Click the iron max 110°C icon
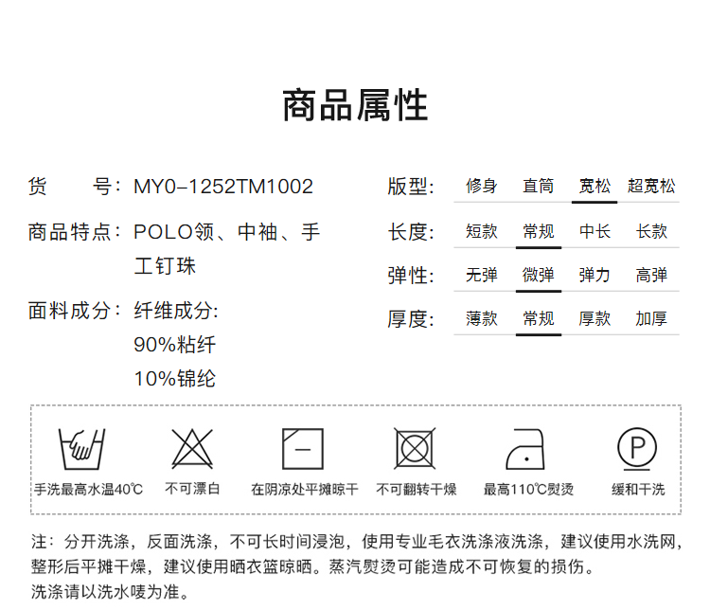 click(527, 448)
